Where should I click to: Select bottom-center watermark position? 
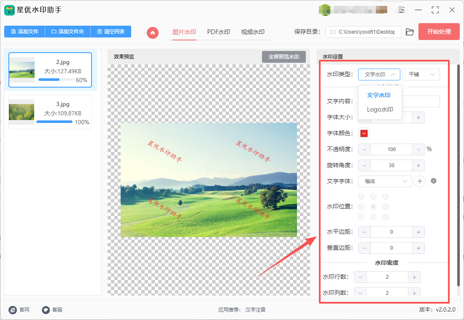[x=373, y=217]
